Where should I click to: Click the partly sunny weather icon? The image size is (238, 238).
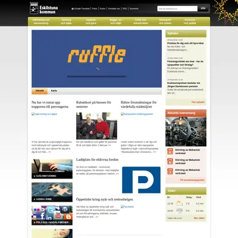(x=179, y=203)
